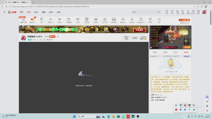Click the purple 成为钻粉 button
Image resolution: width=212 pixels, height=119 pixels.
pos(187,56)
